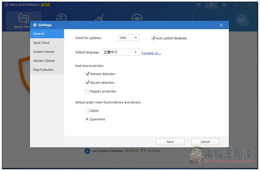Open the Translate to... link
The width and height of the screenshot is (260, 171).
[151, 53]
